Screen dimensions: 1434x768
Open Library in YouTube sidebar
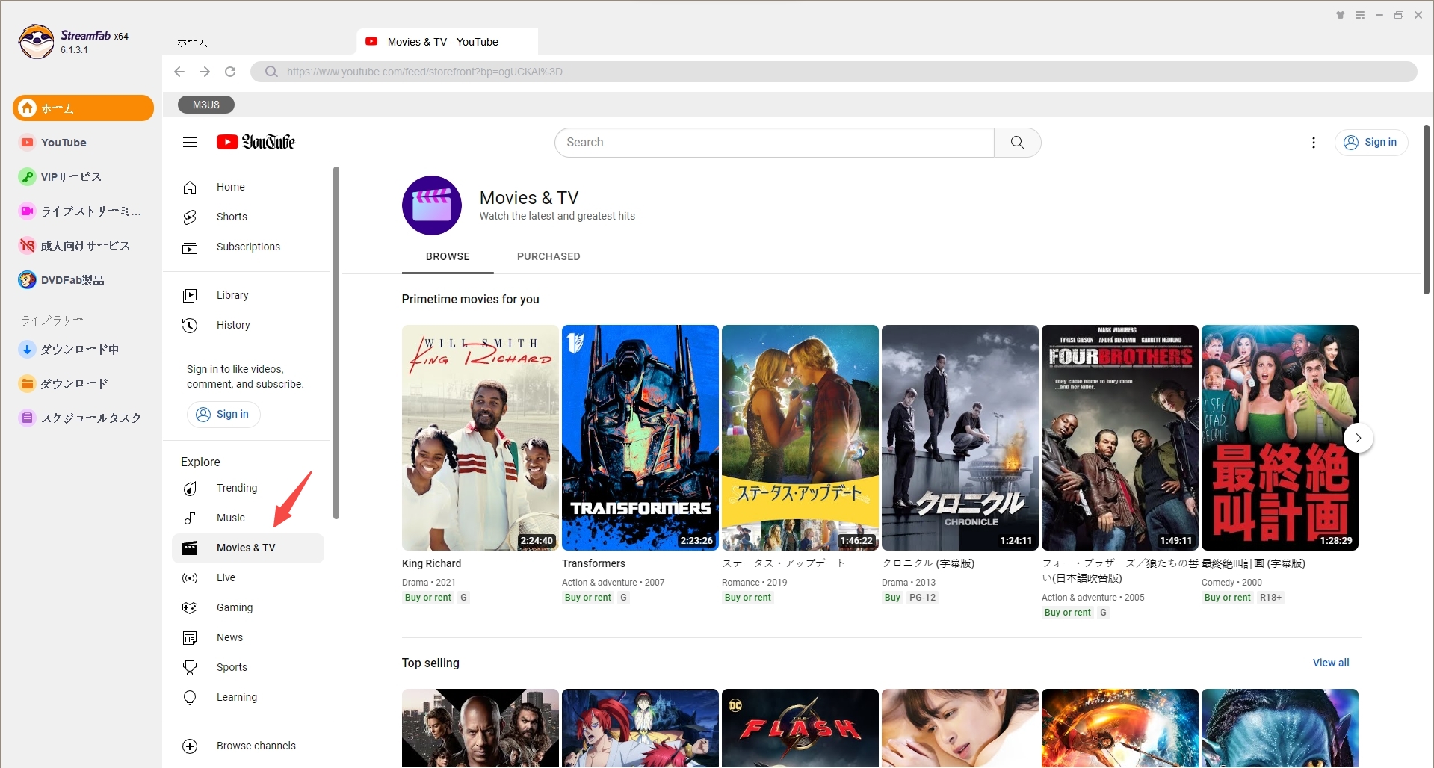point(248,295)
